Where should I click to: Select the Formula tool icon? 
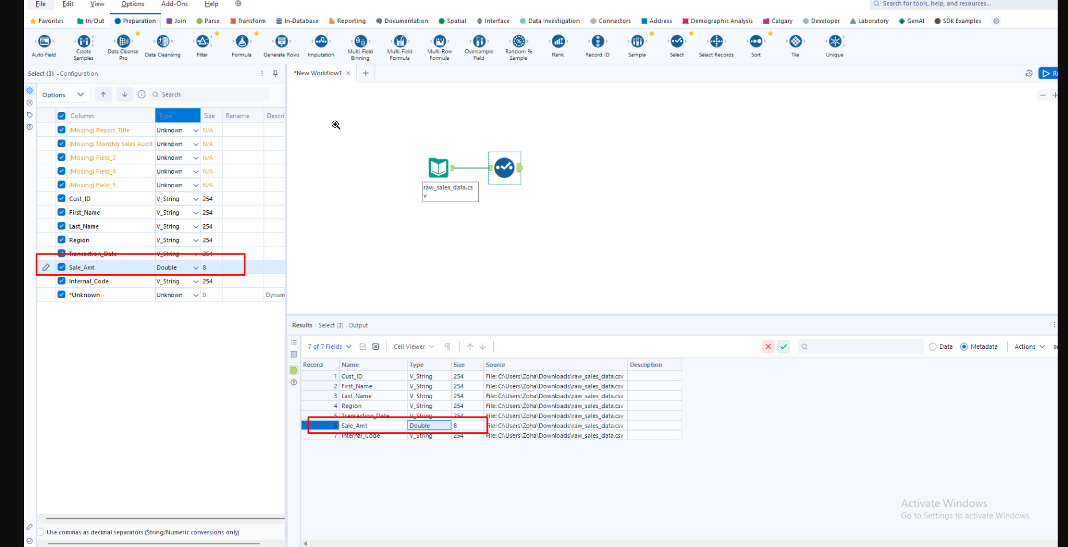[242, 42]
